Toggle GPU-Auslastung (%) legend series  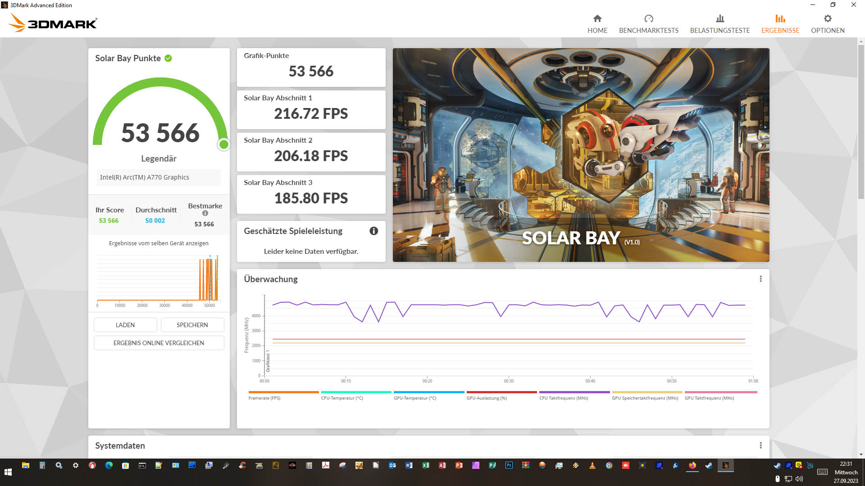486,398
